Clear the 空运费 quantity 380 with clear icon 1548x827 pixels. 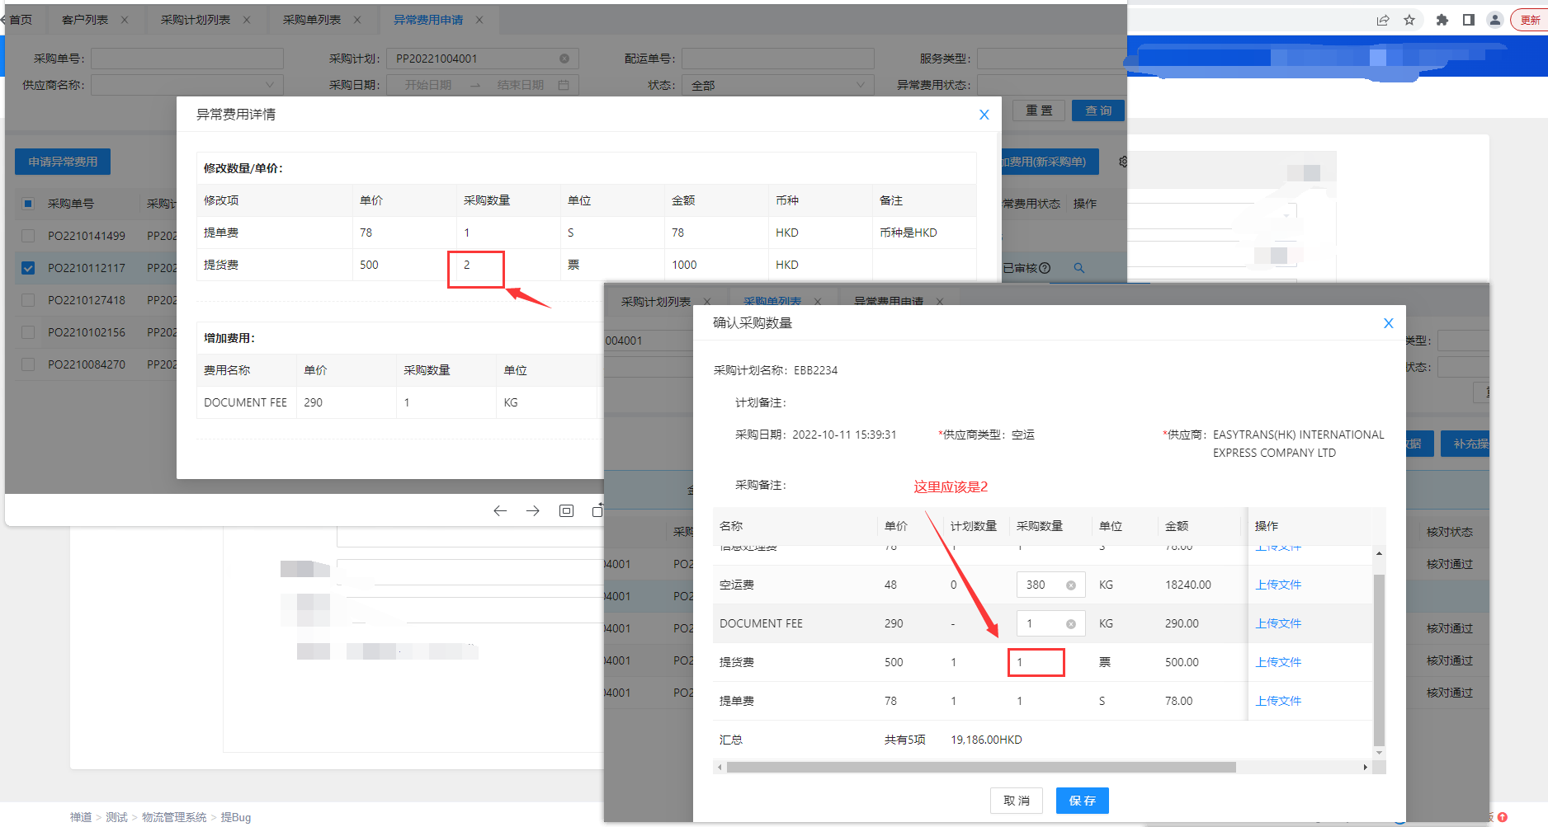tap(1070, 585)
